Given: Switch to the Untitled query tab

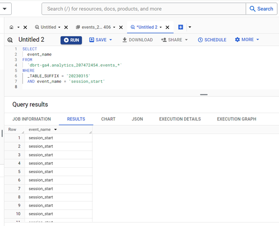Looking at the screenshot, I should 46,27.
